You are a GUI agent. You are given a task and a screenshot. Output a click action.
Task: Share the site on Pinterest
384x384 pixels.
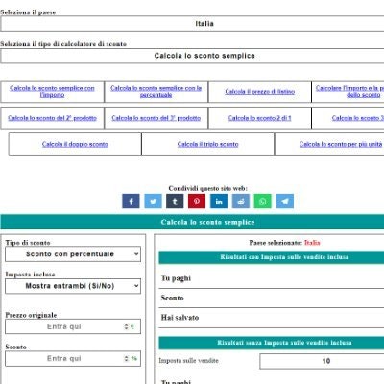[x=197, y=202]
